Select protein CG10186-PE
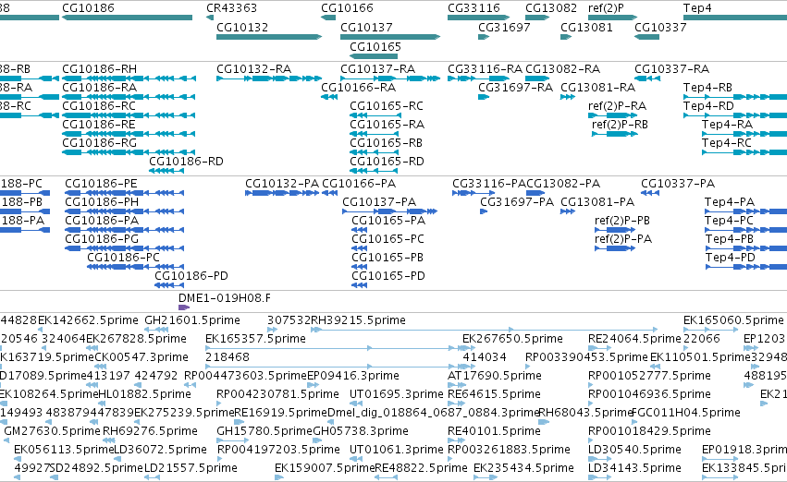 (x=124, y=193)
